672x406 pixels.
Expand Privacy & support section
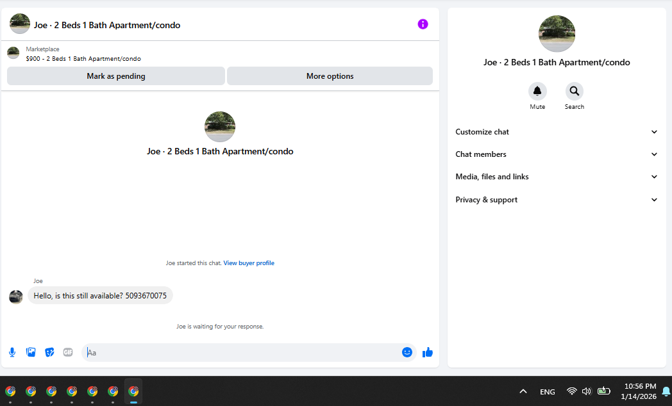tap(557, 200)
